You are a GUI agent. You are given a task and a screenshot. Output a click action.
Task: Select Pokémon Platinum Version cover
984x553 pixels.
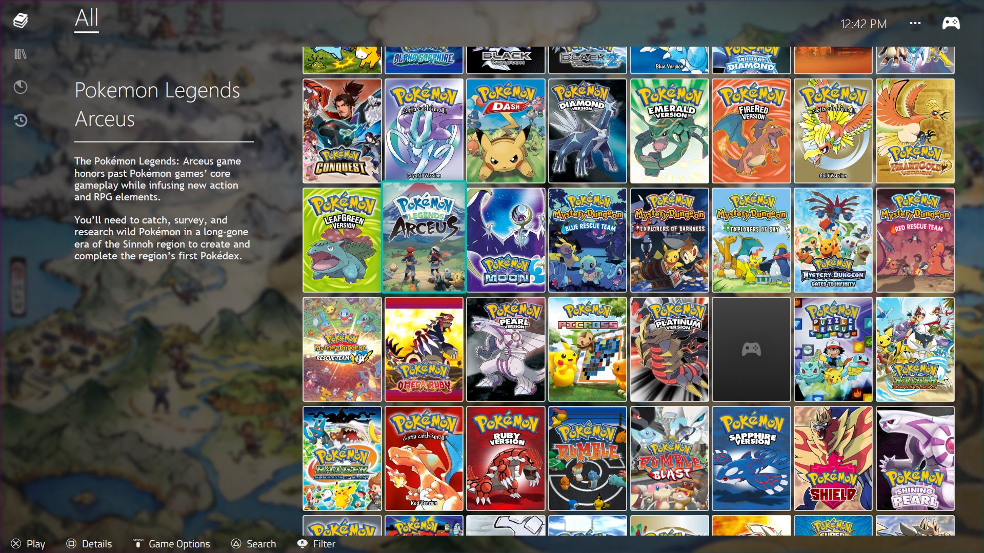click(670, 349)
